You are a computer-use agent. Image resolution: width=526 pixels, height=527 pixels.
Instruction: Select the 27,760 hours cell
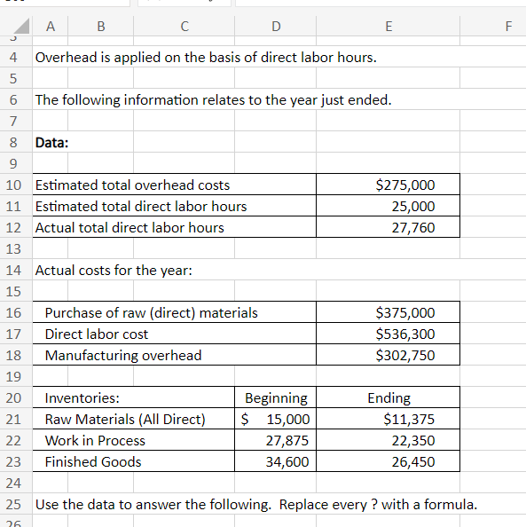389,227
